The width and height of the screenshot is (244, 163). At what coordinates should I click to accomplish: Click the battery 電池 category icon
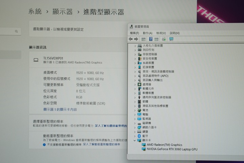(139, 110)
